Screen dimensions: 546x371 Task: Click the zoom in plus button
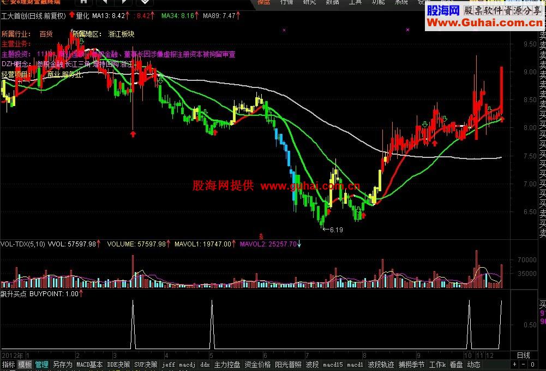click(514, 364)
